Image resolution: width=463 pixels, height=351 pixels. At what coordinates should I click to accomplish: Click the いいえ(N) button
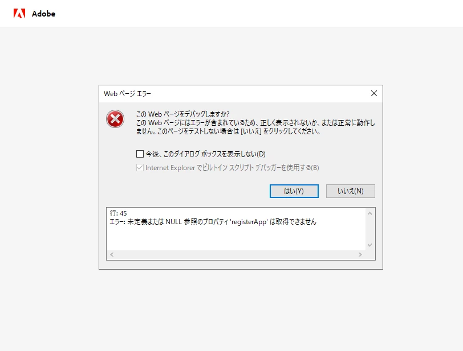click(351, 191)
